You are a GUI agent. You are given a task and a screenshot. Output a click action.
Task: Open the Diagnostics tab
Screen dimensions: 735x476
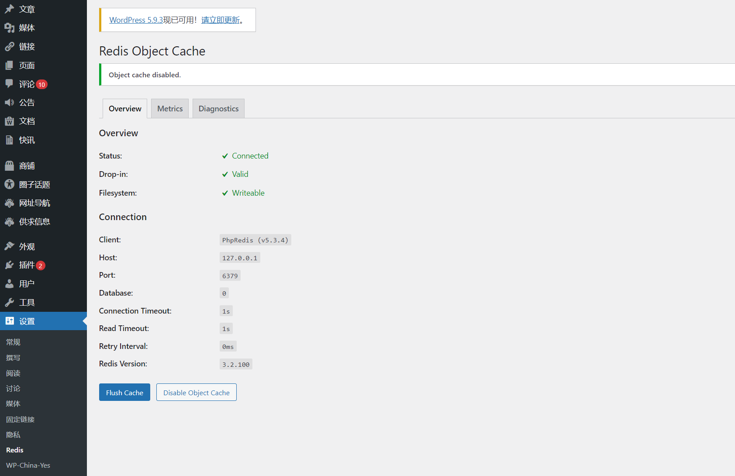click(218, 109)
